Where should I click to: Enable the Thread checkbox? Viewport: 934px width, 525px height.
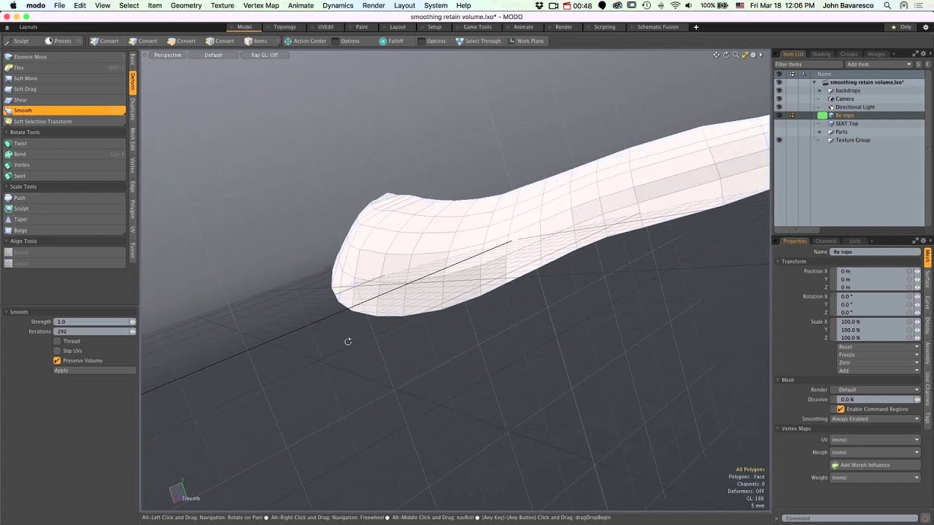pos(57,341)
